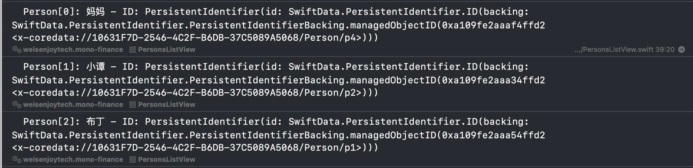Viewport: 693px width, 168px height.
Task: Click PersonsListView category label under Person[2]
Action: click(x=167, y=159)
